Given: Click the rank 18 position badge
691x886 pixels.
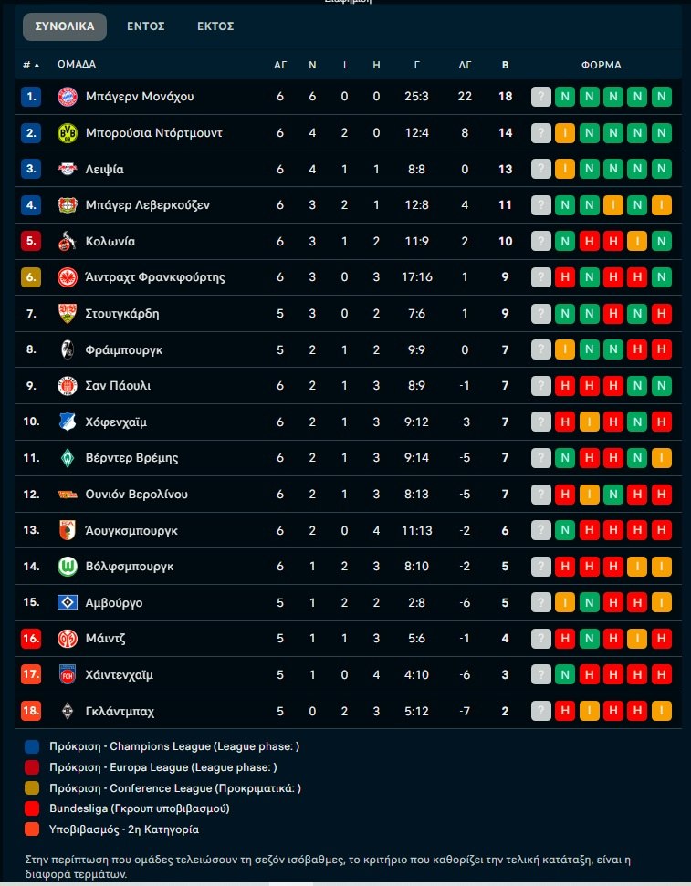Looking at the screenshot, I should click(x=31, y=712).
